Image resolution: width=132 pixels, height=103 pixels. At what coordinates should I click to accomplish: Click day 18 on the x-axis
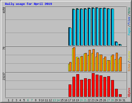tap(73, 100)
